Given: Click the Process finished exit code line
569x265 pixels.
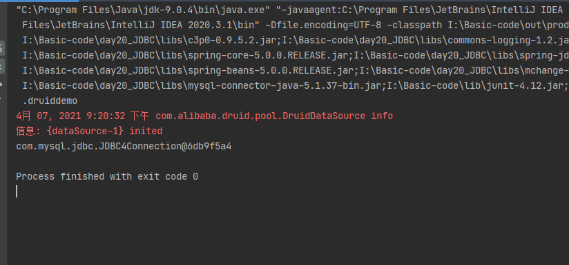Looking at the screenshot, I should pos(107,176).
